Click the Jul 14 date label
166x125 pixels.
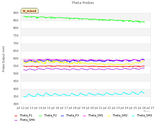pos(38,108)
